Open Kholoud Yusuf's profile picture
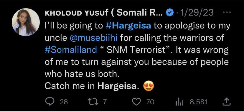The image size is (244, 111). (x=26, y=22)
